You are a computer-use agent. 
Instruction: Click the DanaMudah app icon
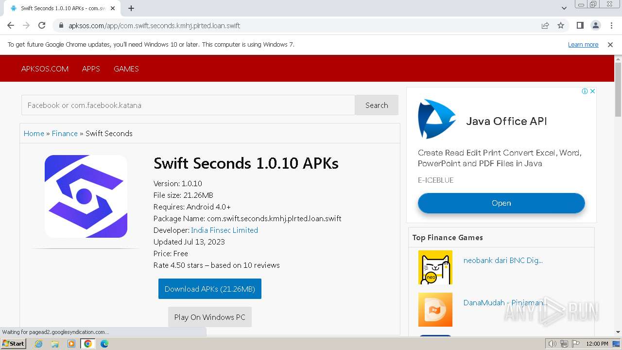pyautogui.click(x=435, y=310)
